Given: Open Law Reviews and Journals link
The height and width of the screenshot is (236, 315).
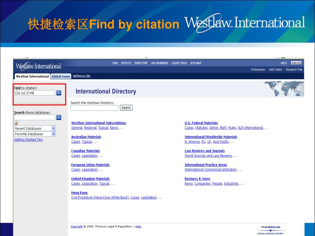Looking at the screenshot, I should tap(205, 151).
